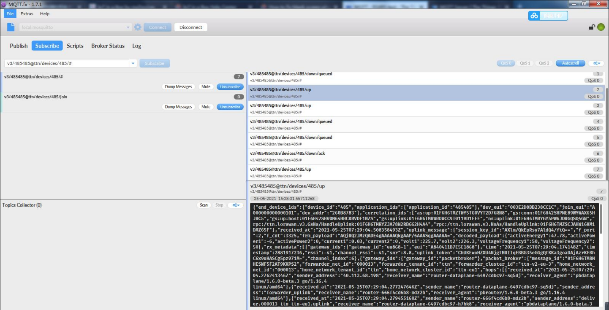Select QoS 2 toggle
The width and height of the screenshot is (609, 310).
(544, 63)
